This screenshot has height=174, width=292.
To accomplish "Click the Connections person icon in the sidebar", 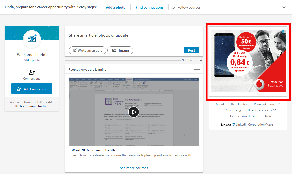I will point(32,72).
